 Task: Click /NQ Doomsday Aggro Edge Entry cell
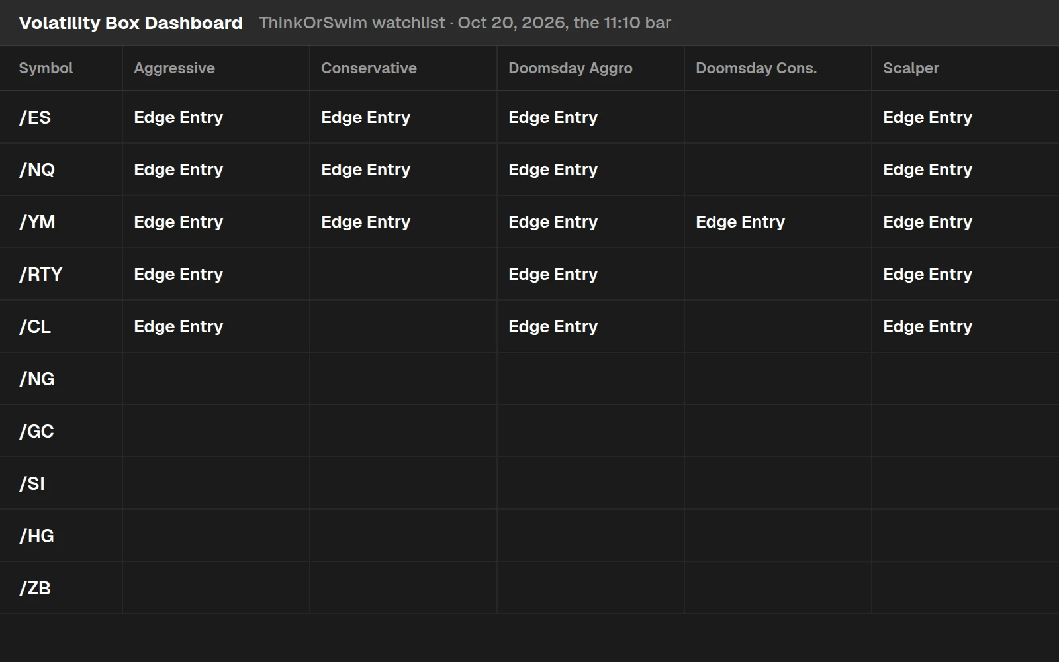coord(590,169)
